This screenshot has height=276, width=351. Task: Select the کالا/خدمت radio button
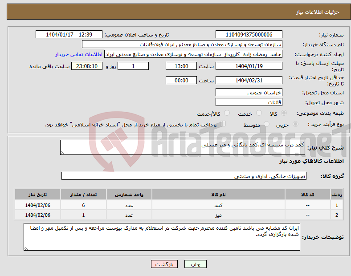(x=227, y=113)
